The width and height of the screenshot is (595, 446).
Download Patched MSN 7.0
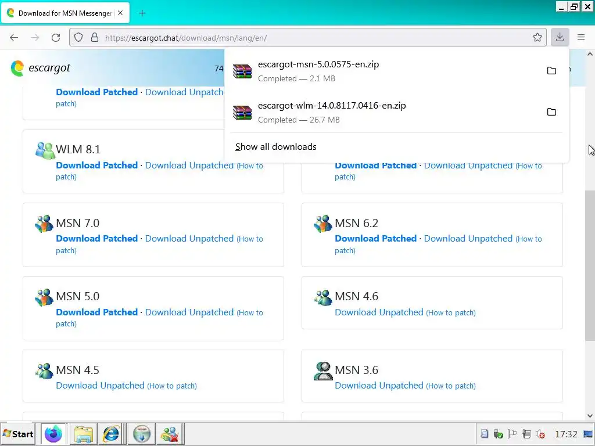[x=97, y=239]
